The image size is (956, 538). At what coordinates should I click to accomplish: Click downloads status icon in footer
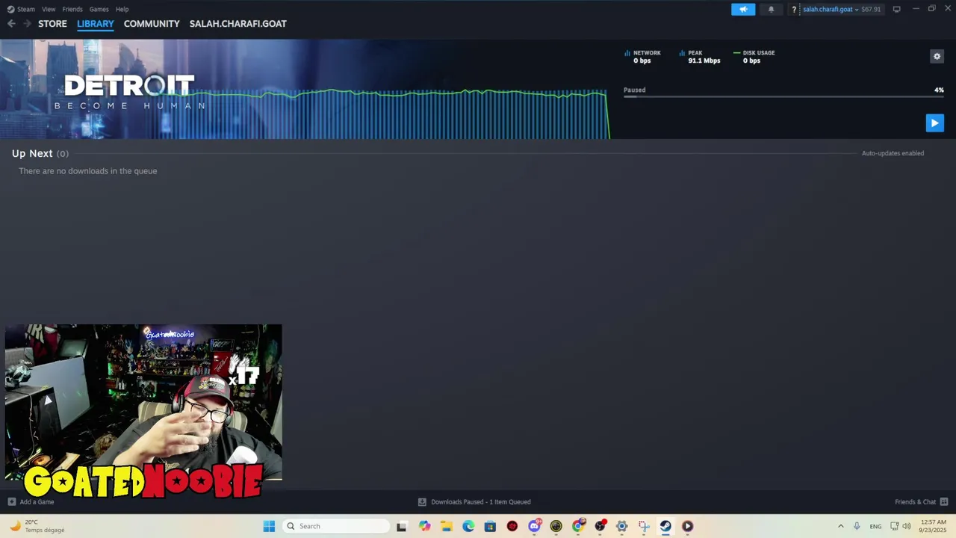click(x=422, y=502)
